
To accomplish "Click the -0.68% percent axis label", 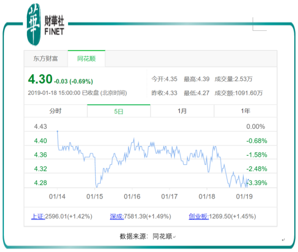I will tap(257, 141).
